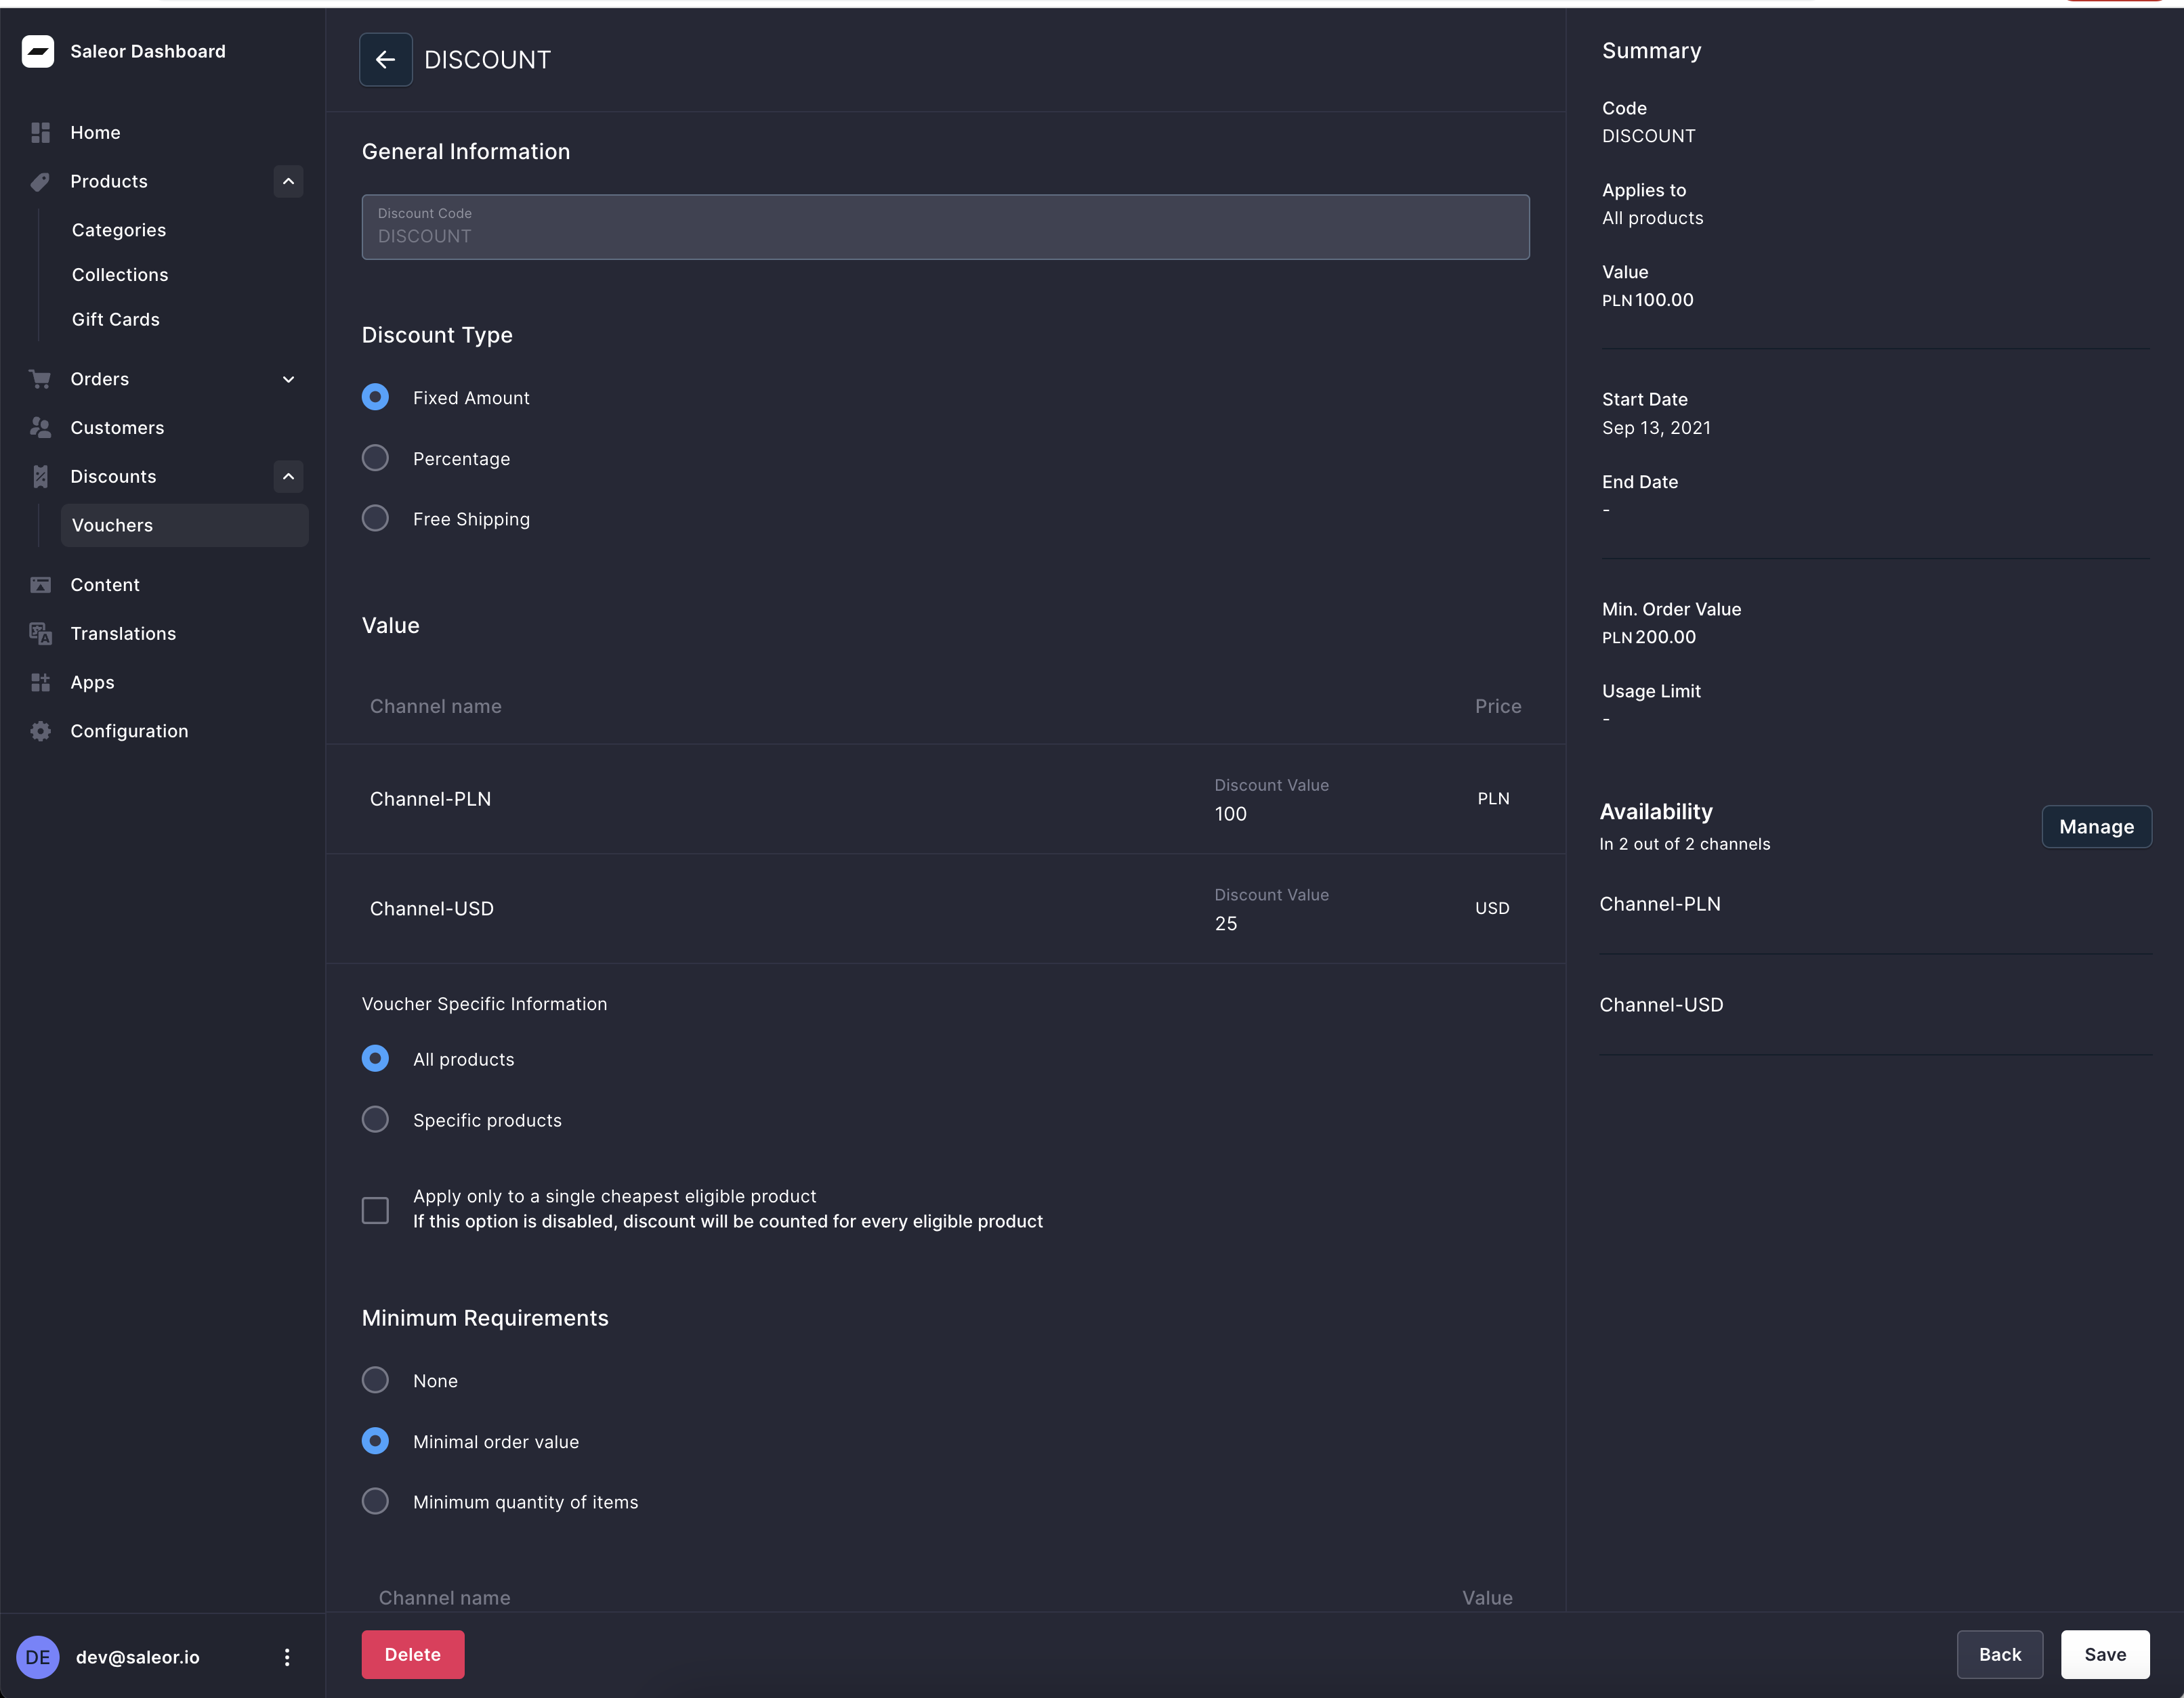This screenshot has height=1698, width=2184.
Task: Click the back arrow next to DISCOUNT title
Action: [385, 59]
